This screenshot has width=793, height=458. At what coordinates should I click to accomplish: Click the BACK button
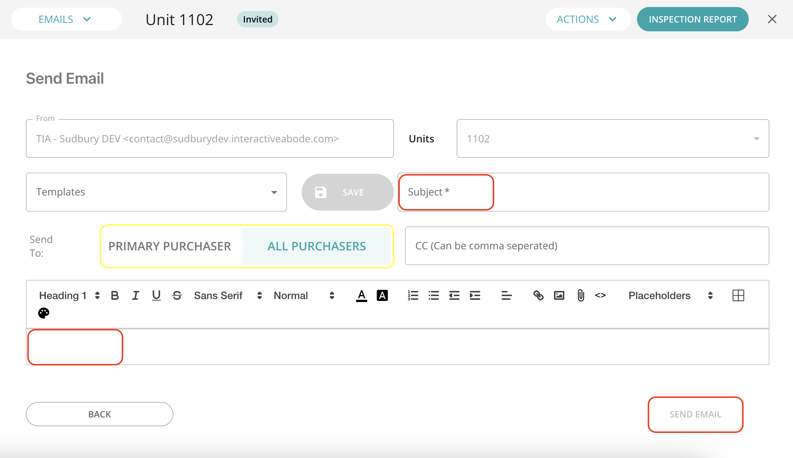pyautogui.click(x=100, y=414)
